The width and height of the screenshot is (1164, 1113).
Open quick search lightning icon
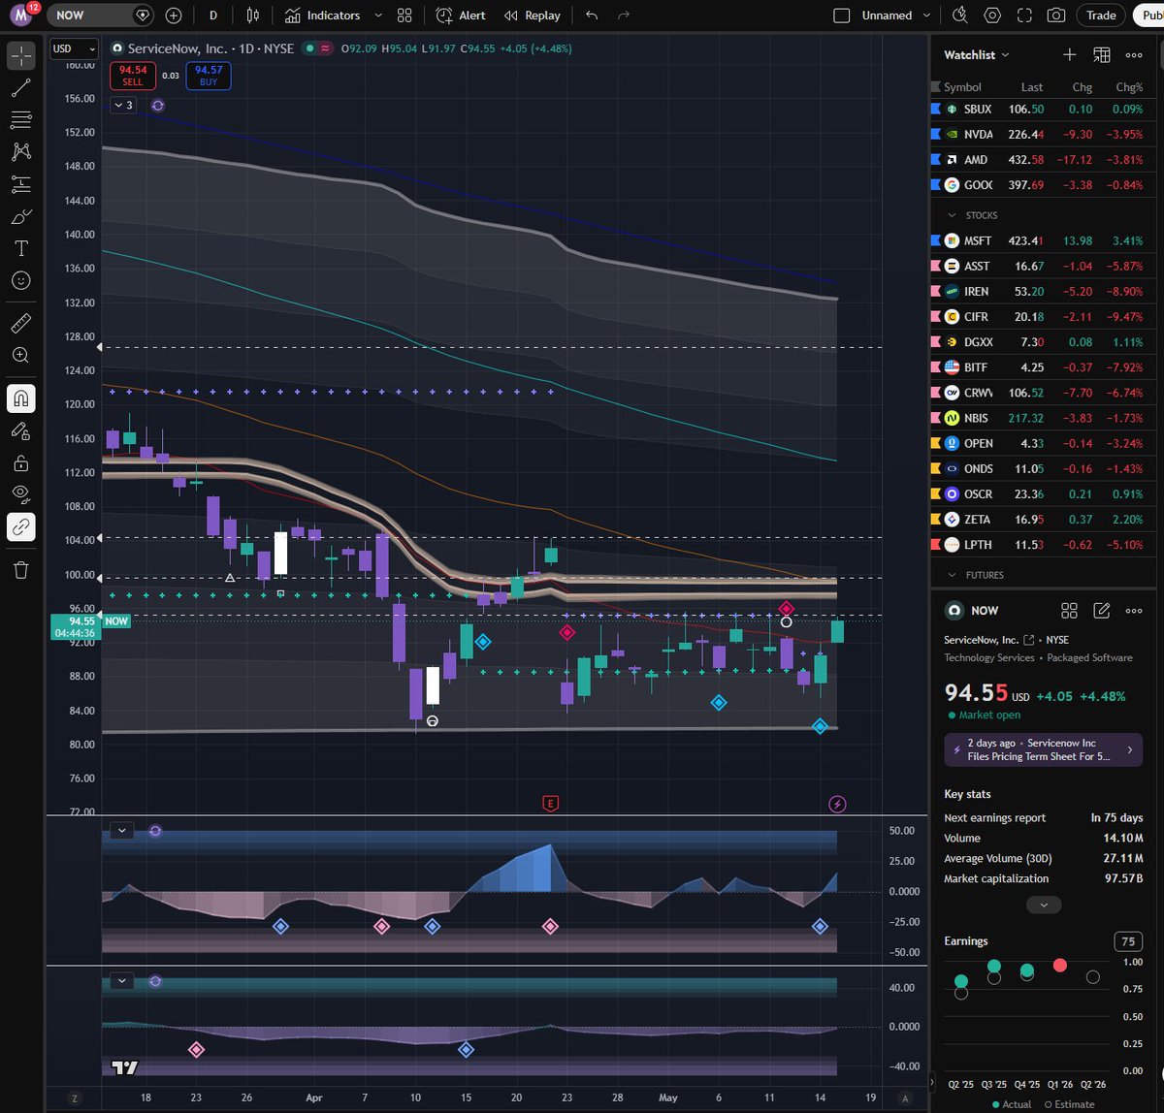pyautogui.click(x=960, y=16)
